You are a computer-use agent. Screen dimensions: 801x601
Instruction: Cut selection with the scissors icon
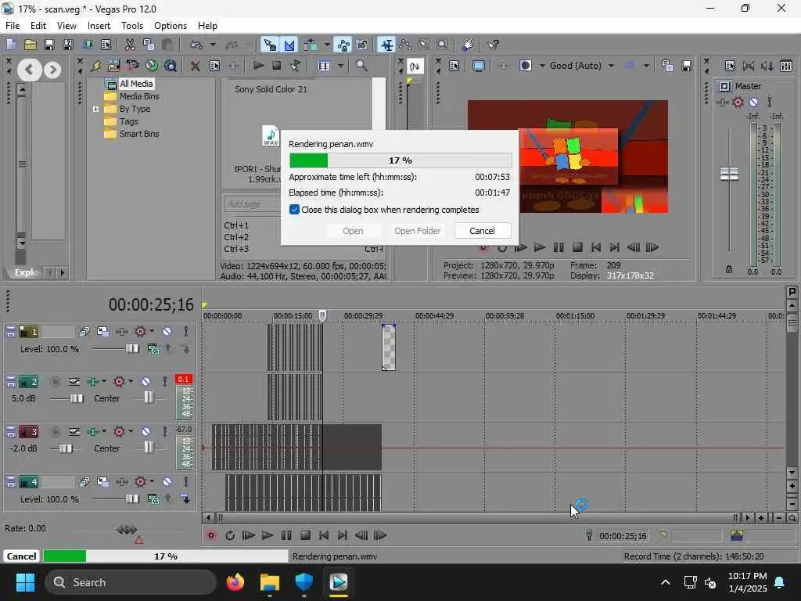tap(130, 45)
